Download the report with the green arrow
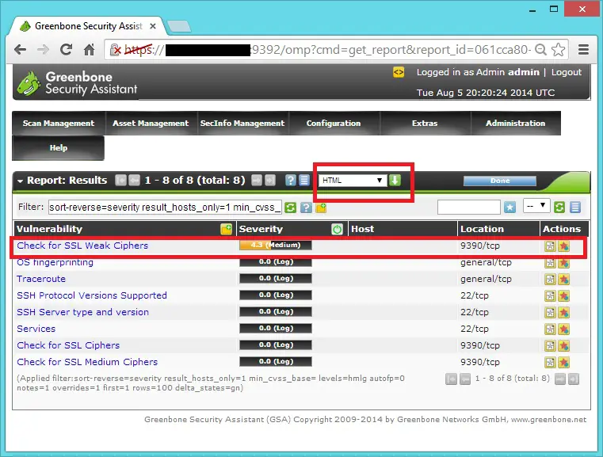The image size is (603, 457). coord(395,181)
